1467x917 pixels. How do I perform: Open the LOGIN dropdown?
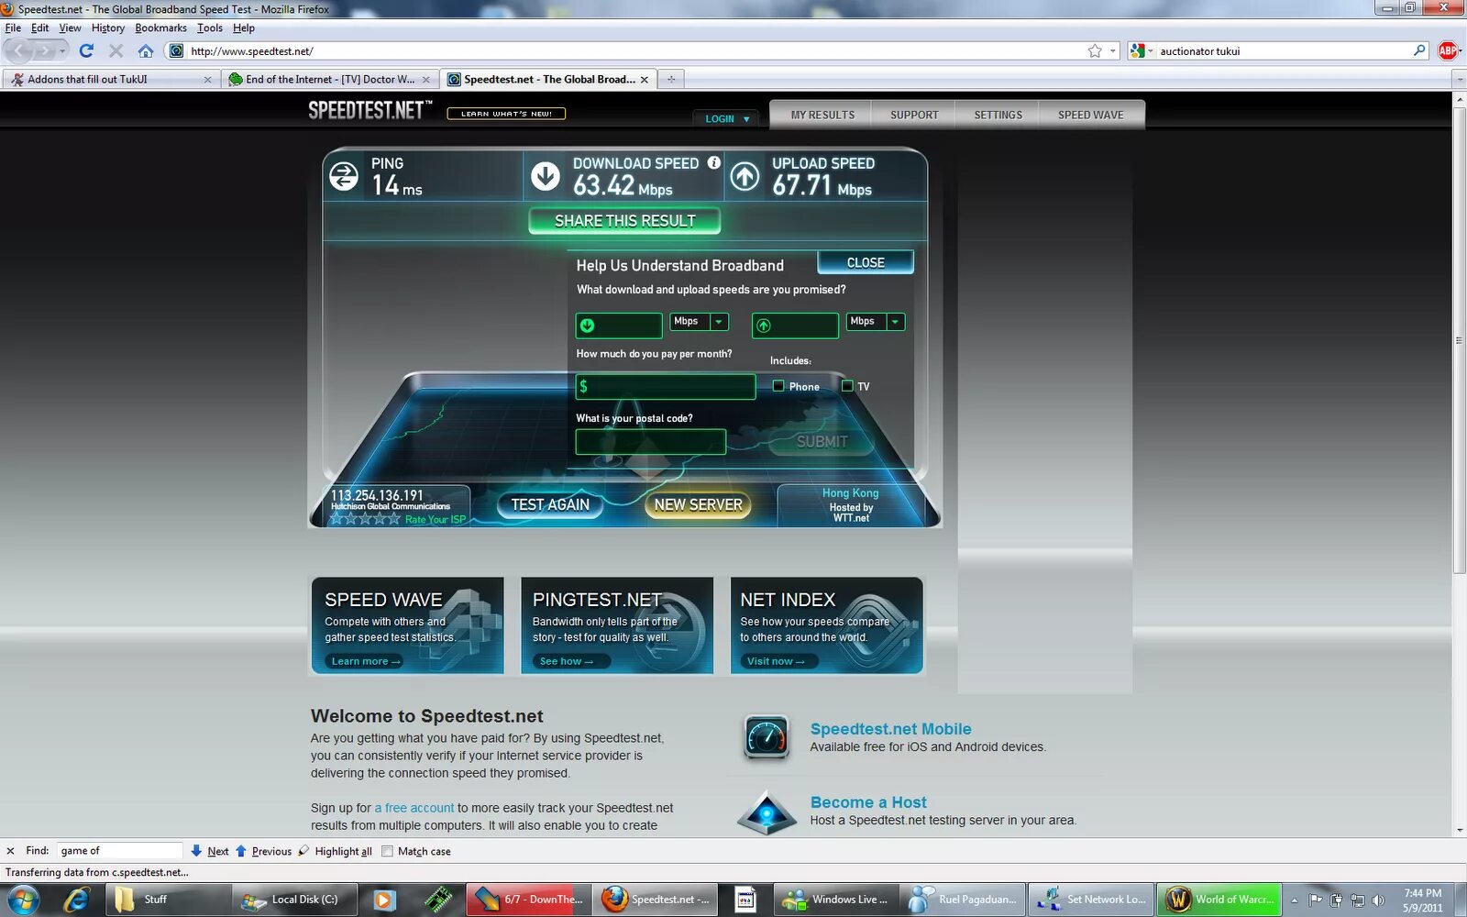coord(727,118)
